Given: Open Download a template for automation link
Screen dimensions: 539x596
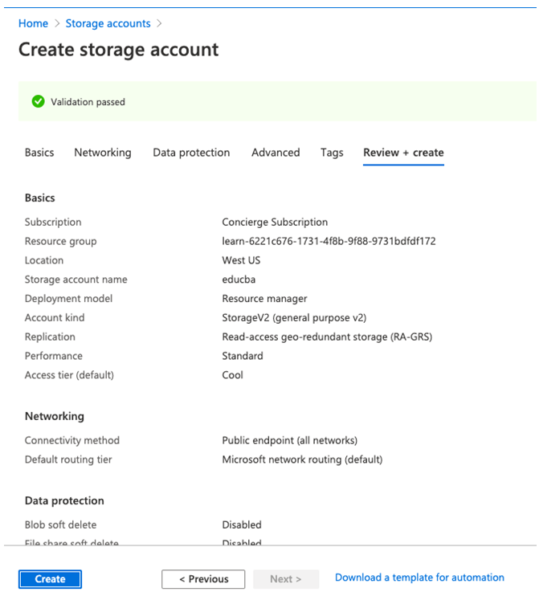Looking at the screenshot, I should coord(419,578).
